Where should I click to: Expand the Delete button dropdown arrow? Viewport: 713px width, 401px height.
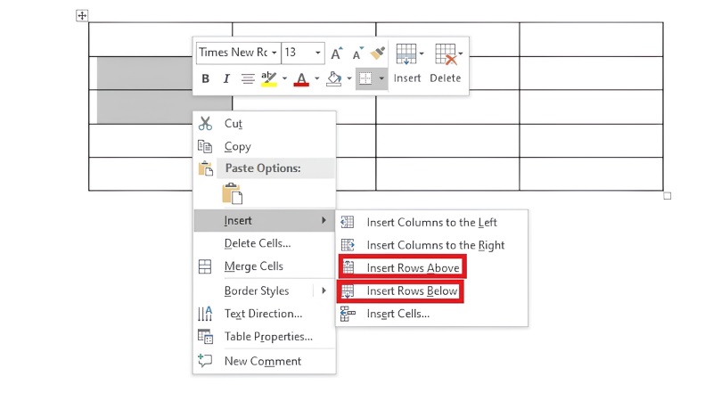click(461, 53)
